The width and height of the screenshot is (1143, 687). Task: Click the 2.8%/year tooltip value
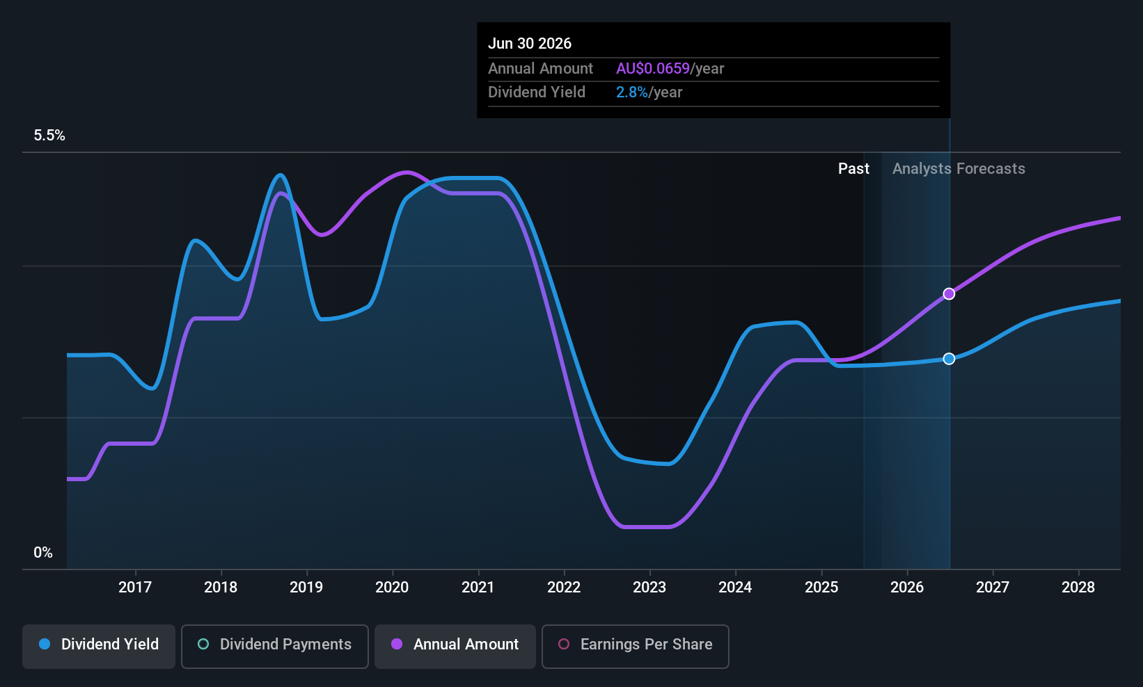[649, 92]
